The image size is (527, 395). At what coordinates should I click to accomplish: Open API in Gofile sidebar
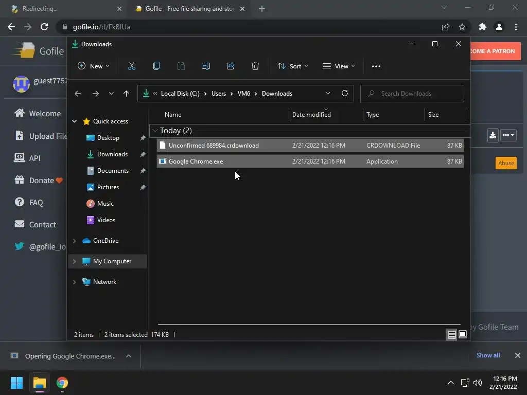coord(27,158)
